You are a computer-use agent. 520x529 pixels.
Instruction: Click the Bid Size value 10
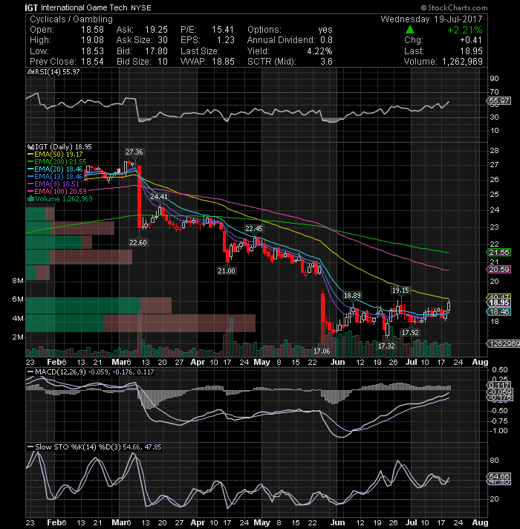point(163,62)
